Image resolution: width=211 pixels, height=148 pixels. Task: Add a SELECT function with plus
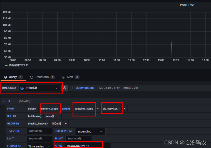[59, 116]
